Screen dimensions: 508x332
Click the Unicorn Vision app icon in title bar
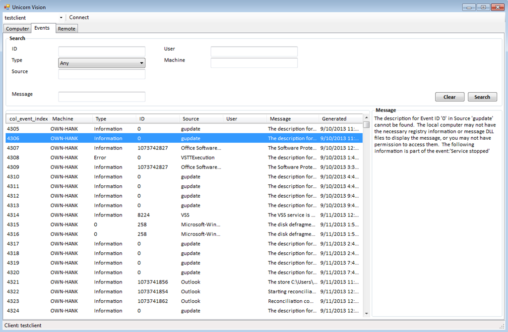[x=7, y=7]
